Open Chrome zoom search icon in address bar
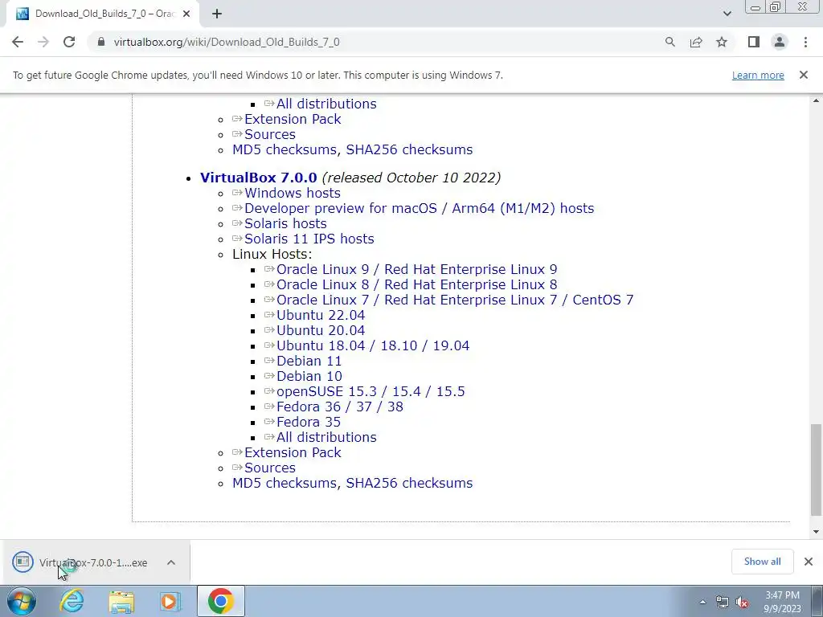 669,42
